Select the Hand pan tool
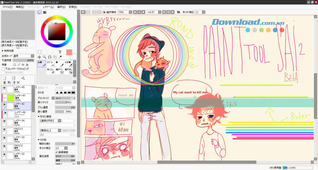 pos(55,57)
